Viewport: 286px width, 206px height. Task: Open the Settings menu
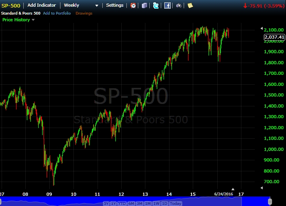[115, 6]
